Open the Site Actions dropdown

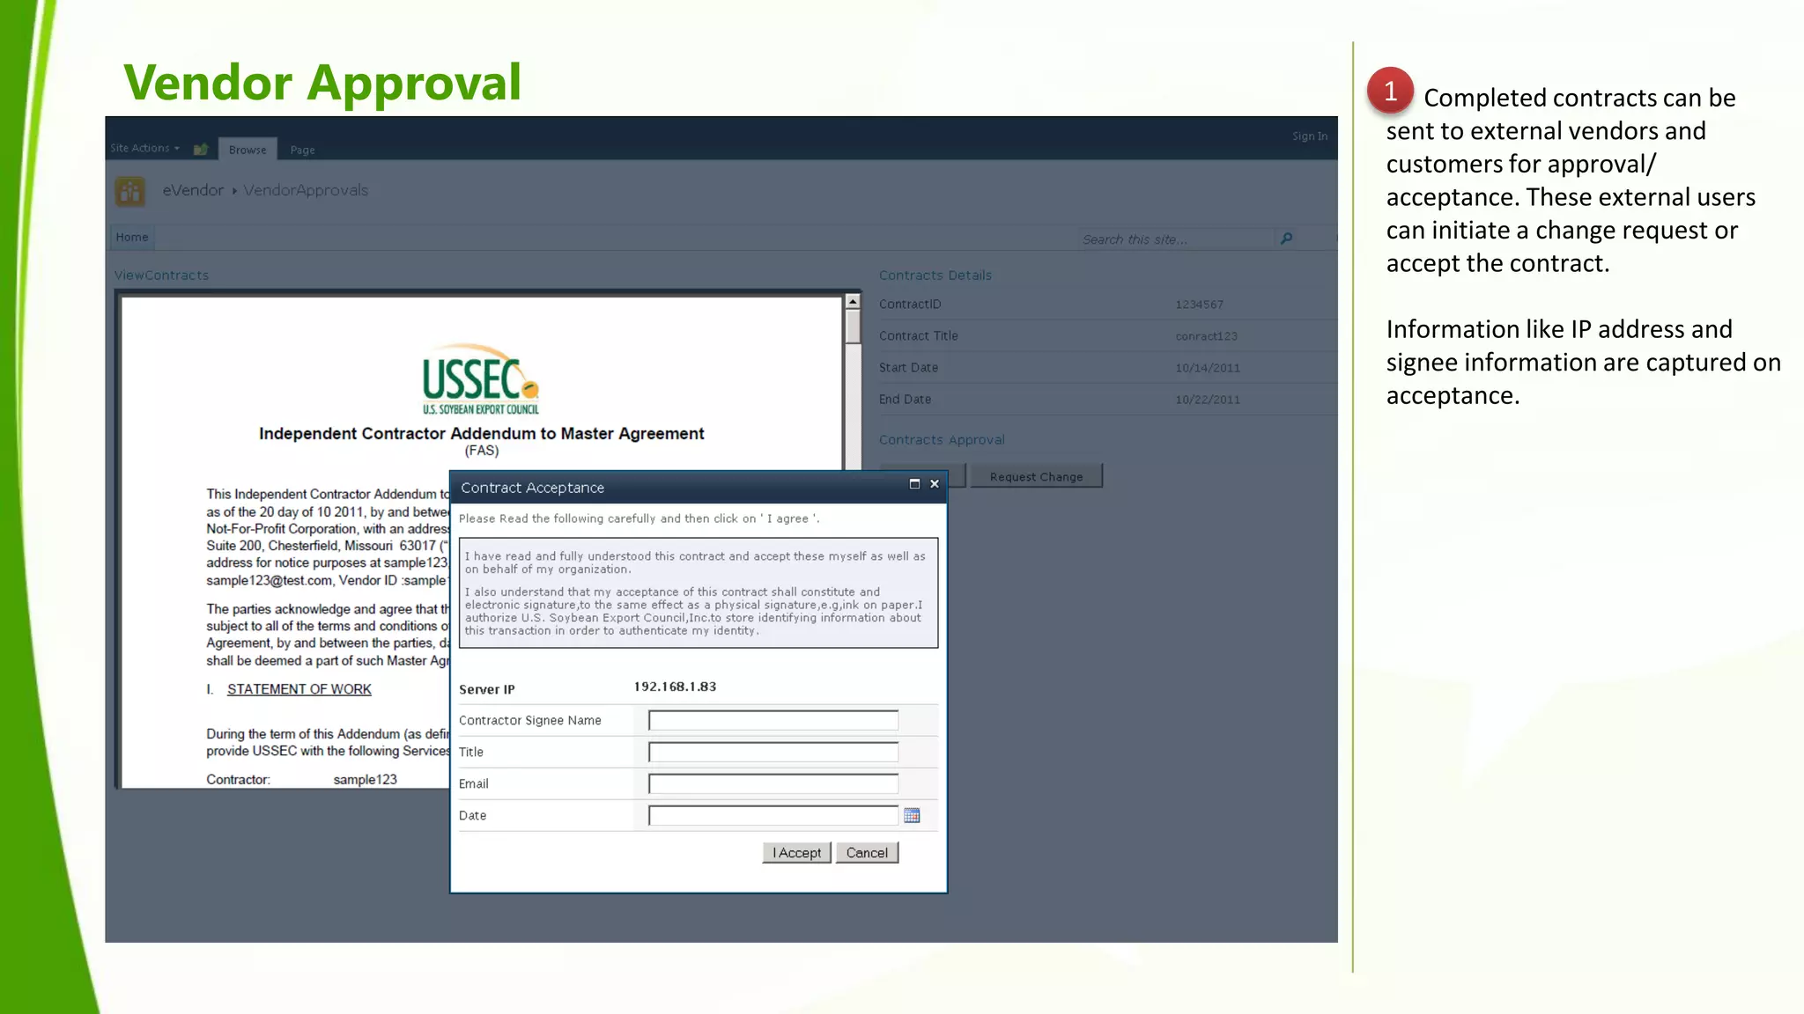coord(144,148)
